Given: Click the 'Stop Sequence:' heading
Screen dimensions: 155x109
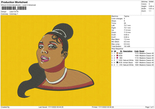Looking at the screenshot, I should [x=118, y=49].
